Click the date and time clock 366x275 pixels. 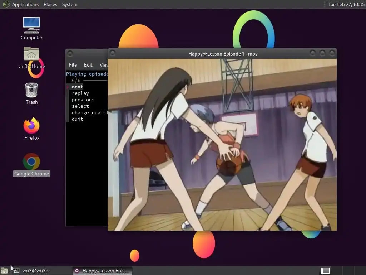point(346,4)
